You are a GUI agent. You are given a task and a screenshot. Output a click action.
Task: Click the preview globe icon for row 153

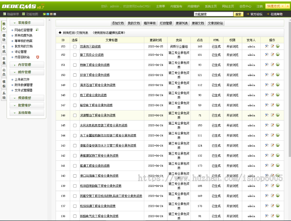coord(278,46)
